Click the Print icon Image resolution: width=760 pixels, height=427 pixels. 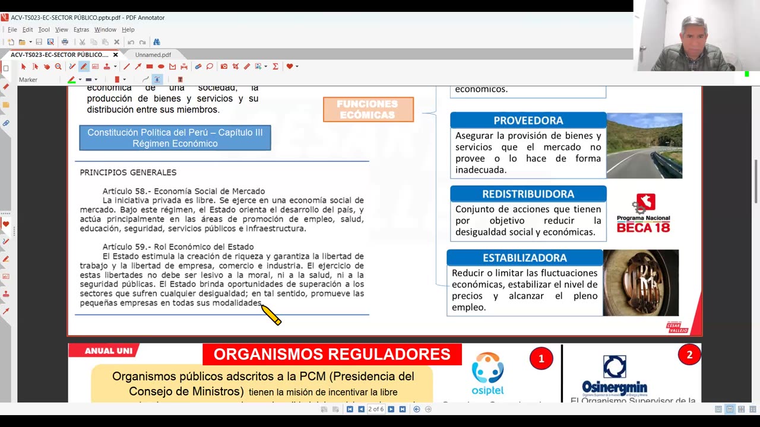click(x=65, y=42)
